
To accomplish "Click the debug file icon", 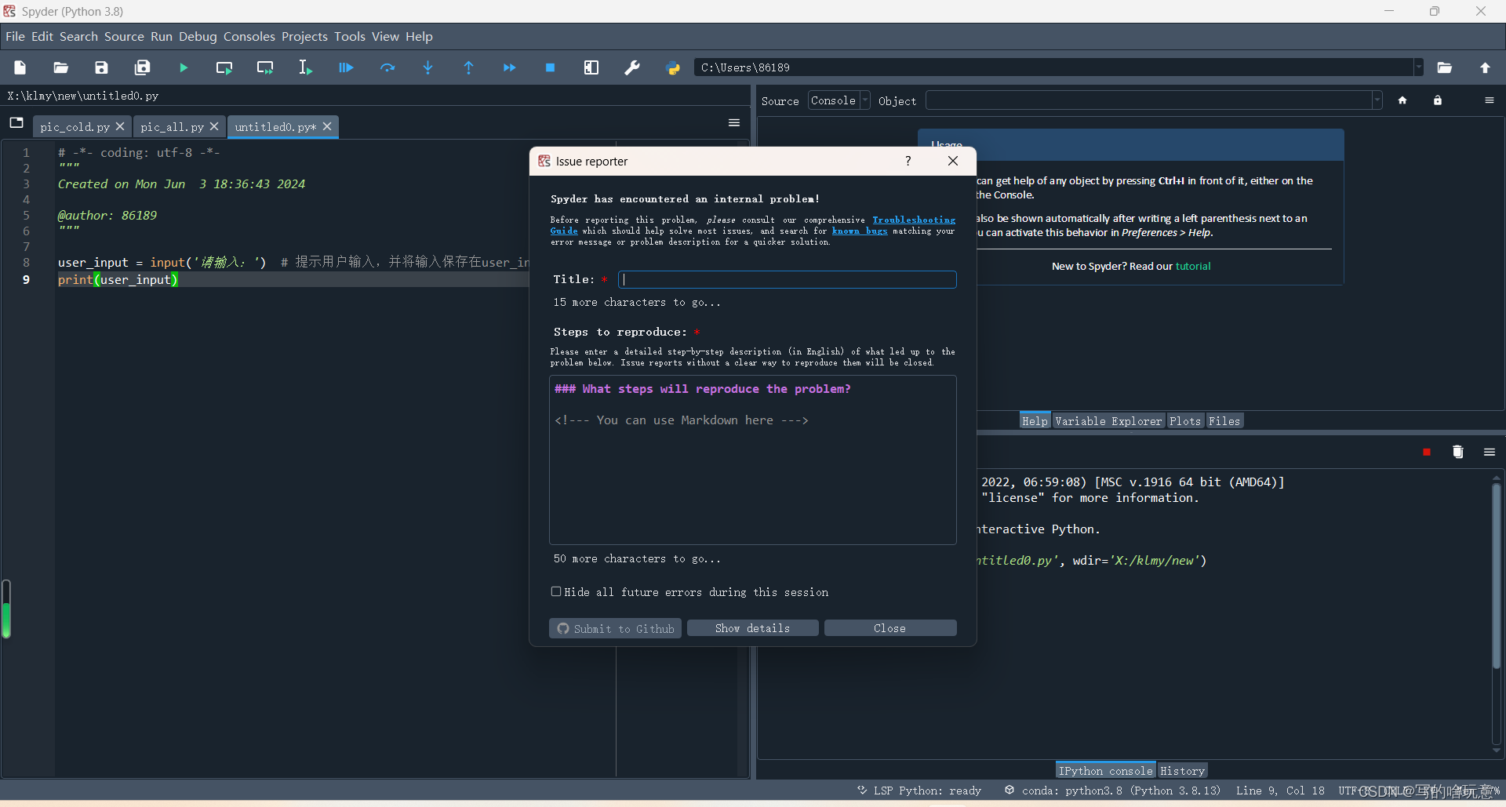I will point(346,67).
